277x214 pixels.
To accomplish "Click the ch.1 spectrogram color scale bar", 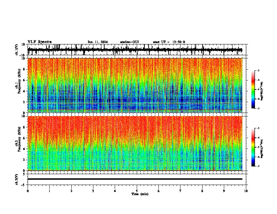I will [253, 90].
